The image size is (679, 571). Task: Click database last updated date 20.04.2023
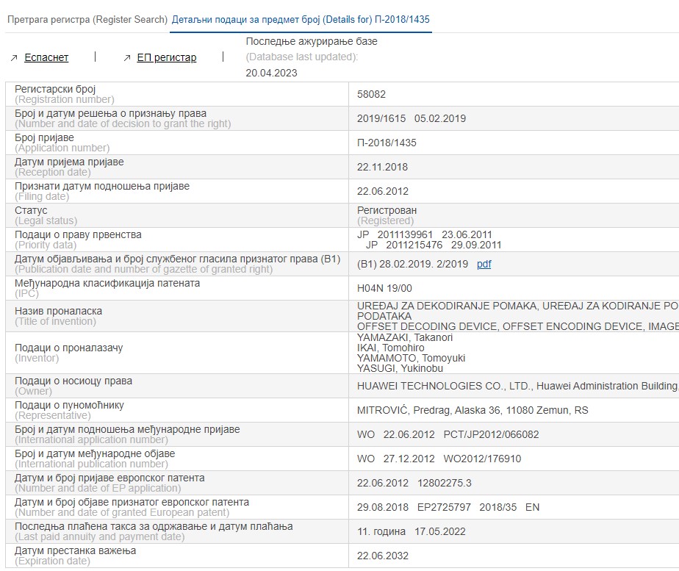tap(271, 73)
